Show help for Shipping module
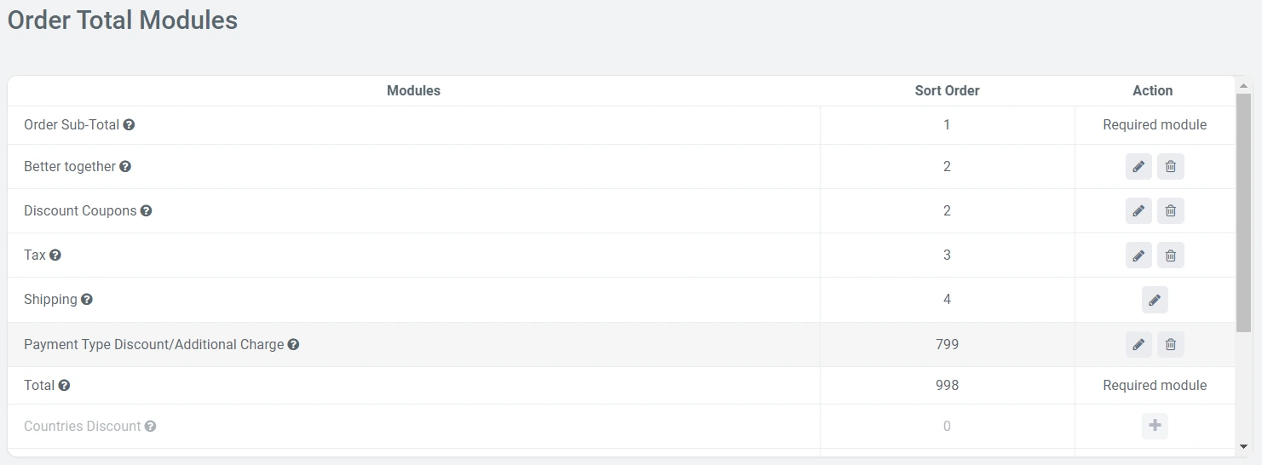 (87, 300)
